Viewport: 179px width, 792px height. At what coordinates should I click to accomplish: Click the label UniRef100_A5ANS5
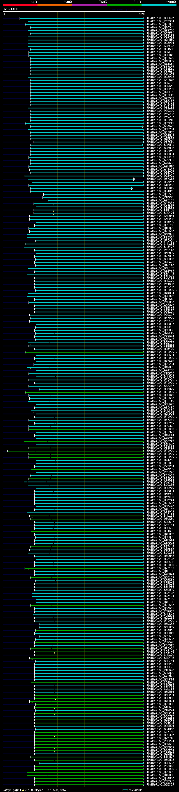pos(161,40)
